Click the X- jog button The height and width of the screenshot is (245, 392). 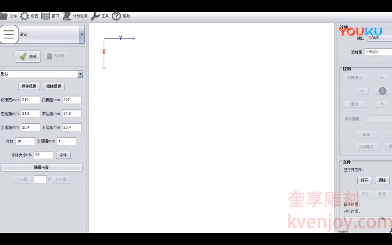click(362, 91)
